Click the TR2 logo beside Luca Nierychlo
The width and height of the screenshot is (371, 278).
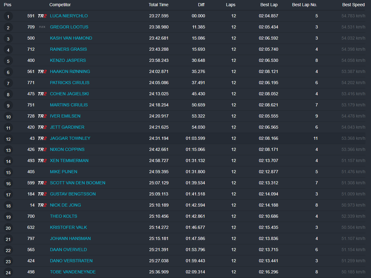[x=42, y=16]
